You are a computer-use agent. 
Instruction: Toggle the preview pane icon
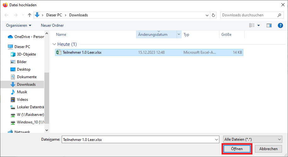tap(269, 25)
